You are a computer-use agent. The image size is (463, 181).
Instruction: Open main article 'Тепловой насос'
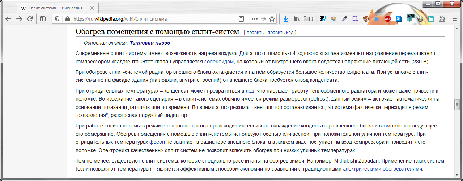150,43
